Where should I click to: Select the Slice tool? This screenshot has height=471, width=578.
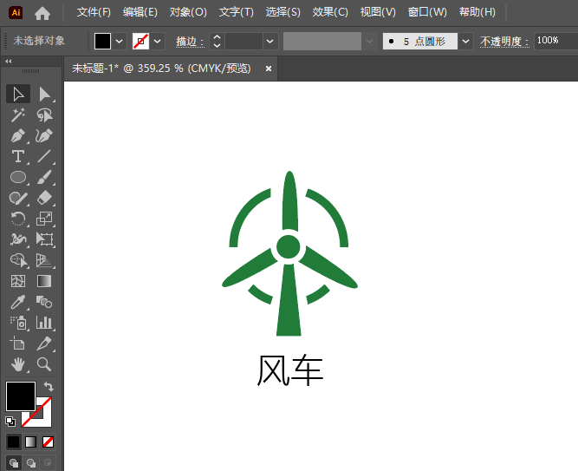click(44, 343)
